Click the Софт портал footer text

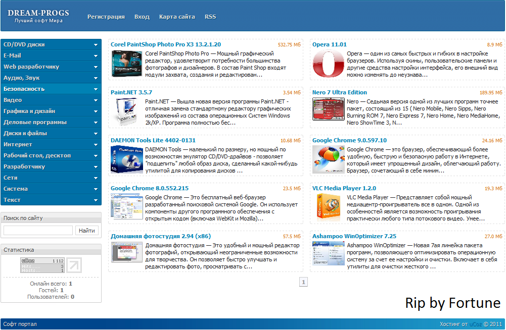click(20, 324)
